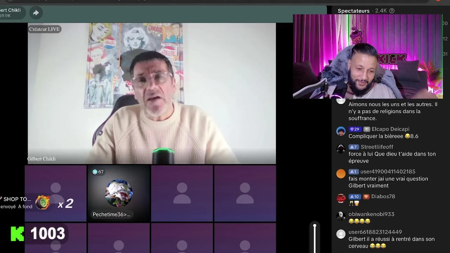Click the message "force à lui Que dieu t'aide"
This screenshot has height=253, width=450.
point(392,157)
